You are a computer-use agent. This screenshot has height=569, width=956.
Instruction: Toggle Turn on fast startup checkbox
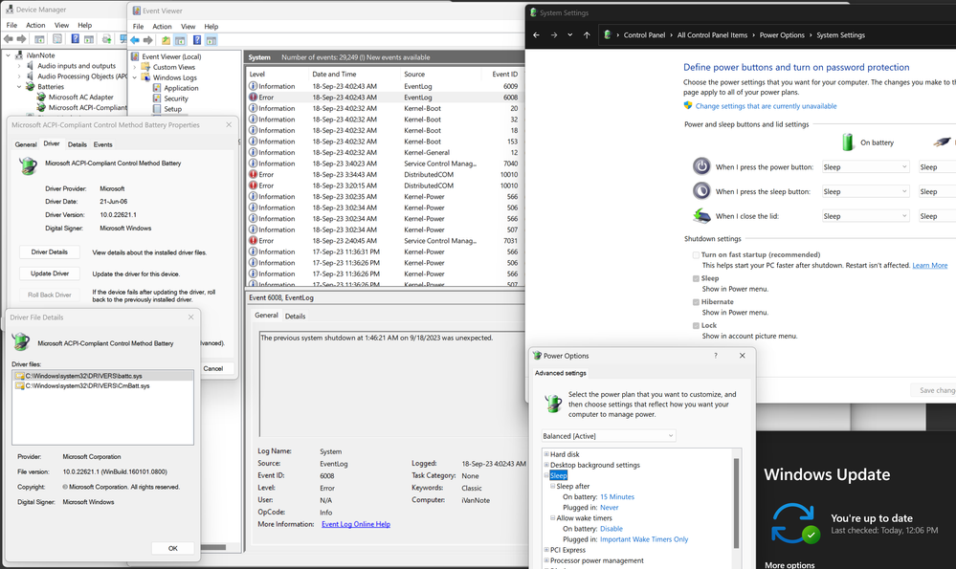pyautogui.click(x=696, y=255)
